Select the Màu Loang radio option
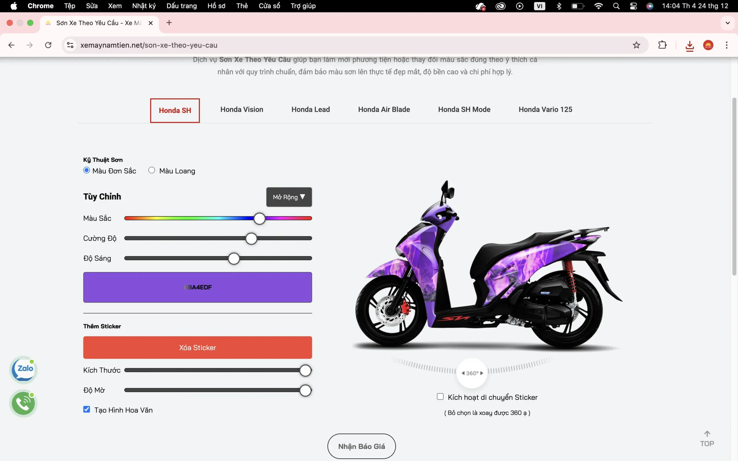The image size is (738, 461). 152,170
